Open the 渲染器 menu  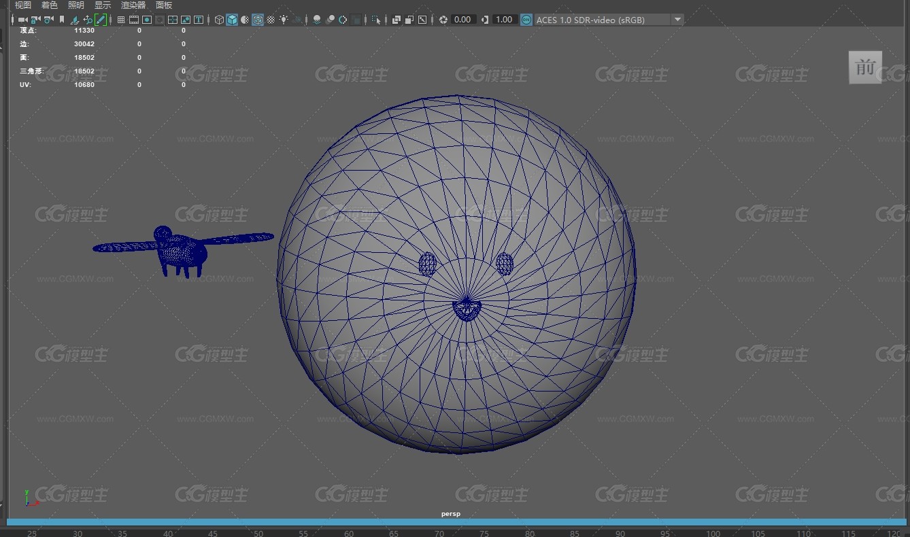pyautogui.click(x=133, y=5)
